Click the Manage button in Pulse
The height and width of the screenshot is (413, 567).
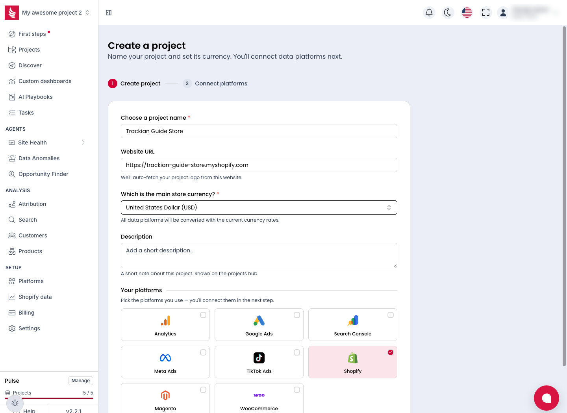[81, 381]
